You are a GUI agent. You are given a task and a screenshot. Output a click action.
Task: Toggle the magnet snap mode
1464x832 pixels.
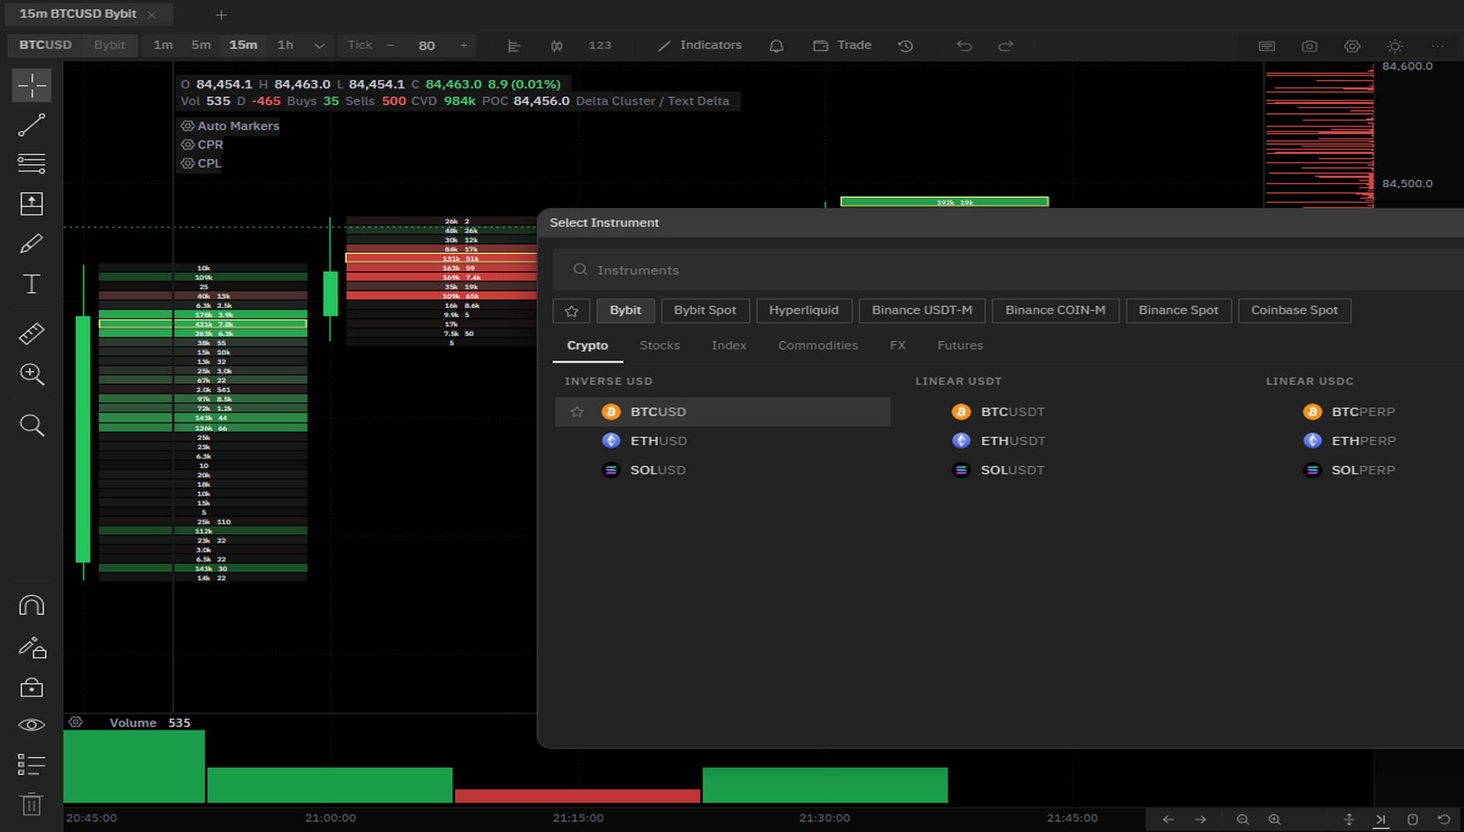32,605
